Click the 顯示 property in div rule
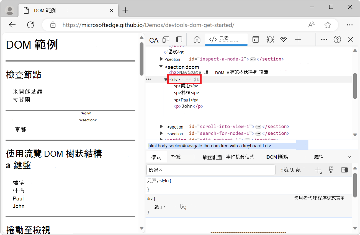 tap(160, 207)
